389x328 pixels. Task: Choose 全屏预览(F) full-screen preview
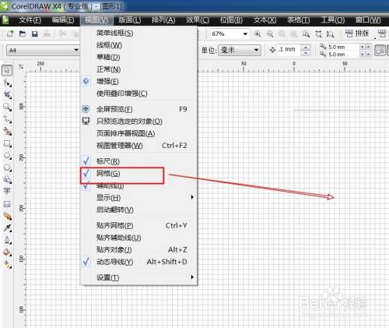138,109
